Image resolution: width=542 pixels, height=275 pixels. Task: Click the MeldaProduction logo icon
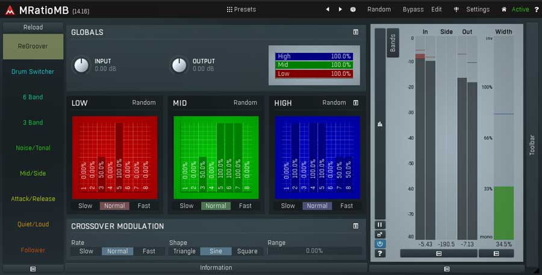point(10,10)
